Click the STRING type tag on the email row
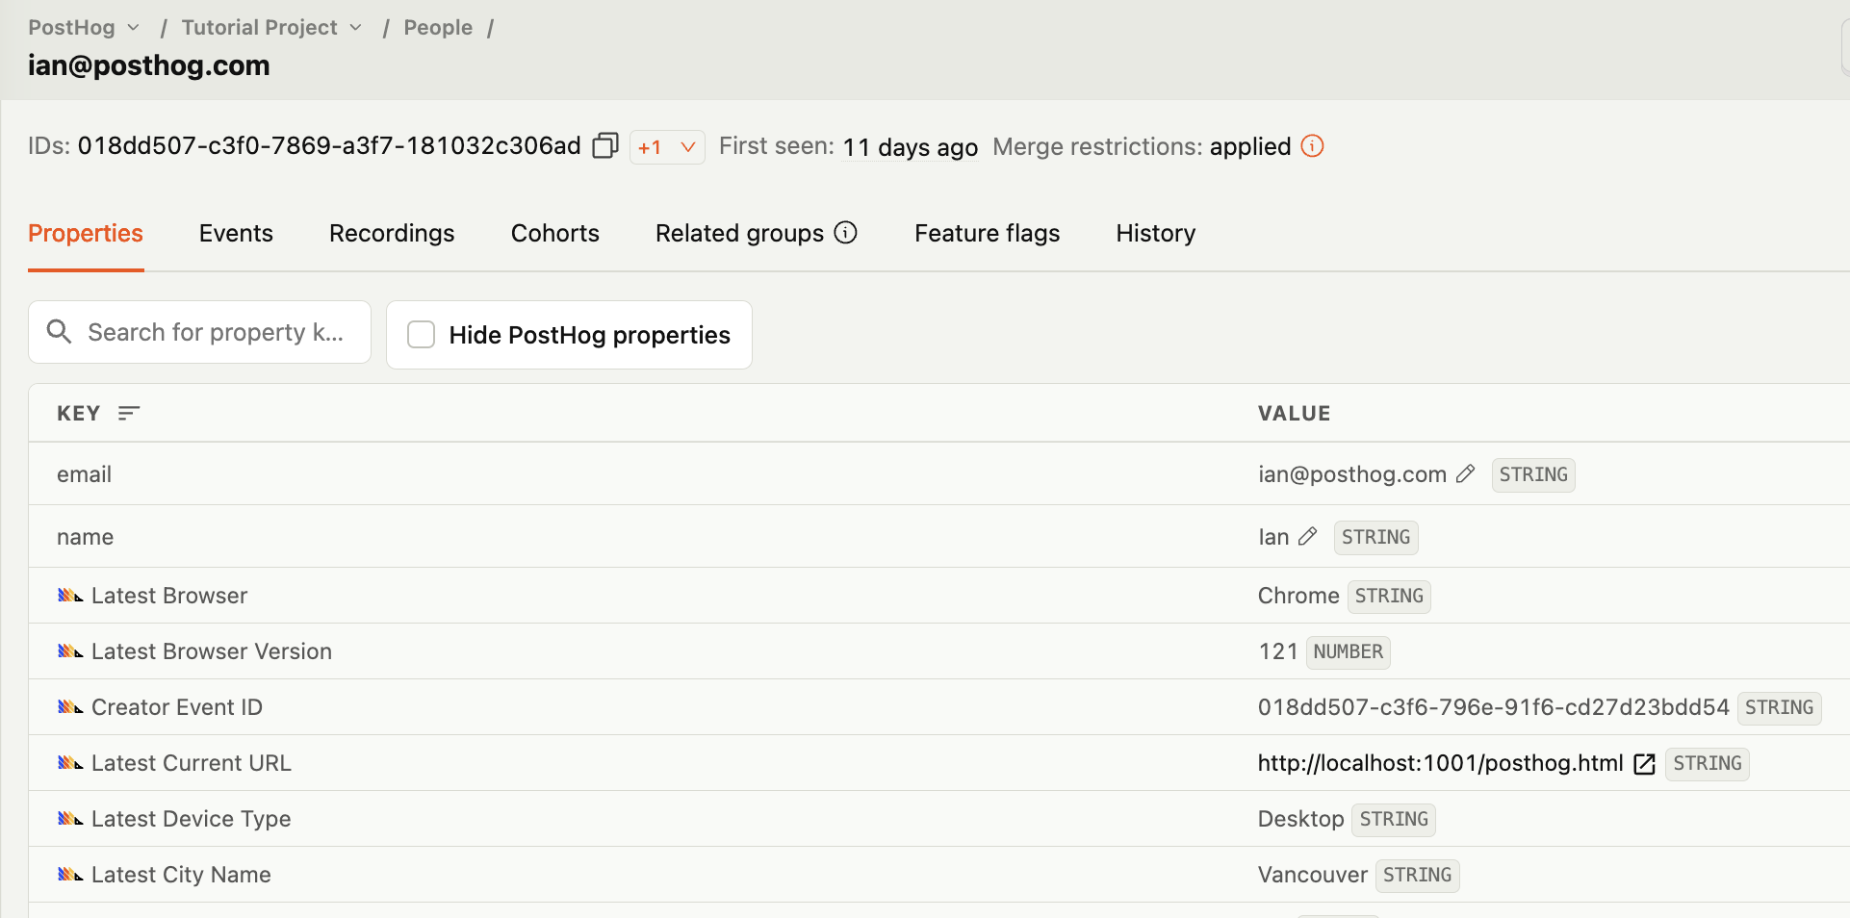Screen dimensions: 1850x918 click(x=1533, y=474)
